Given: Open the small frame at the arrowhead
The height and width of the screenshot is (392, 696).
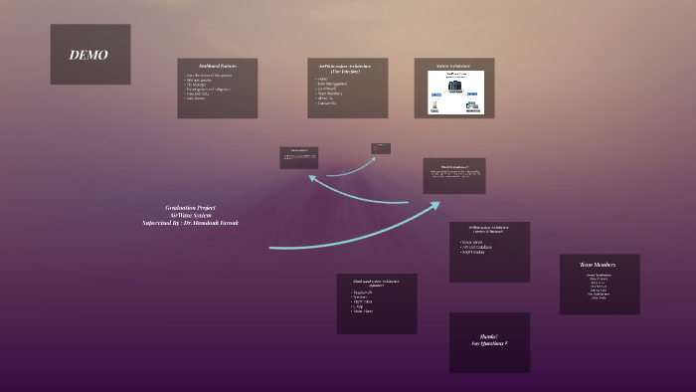Looking at the screenshot, I should coord(298,158).
